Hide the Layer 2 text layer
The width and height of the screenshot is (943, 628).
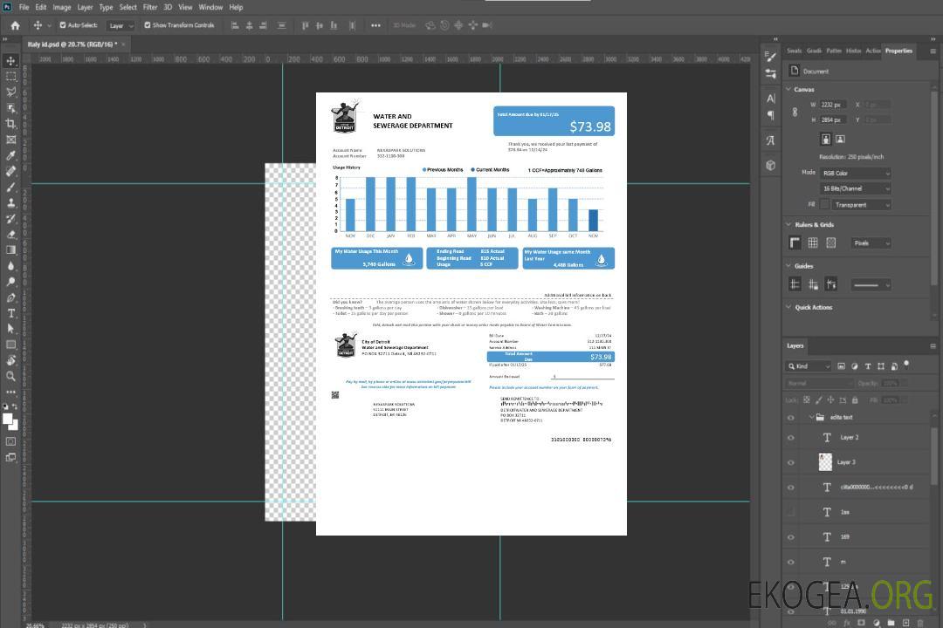791,437
